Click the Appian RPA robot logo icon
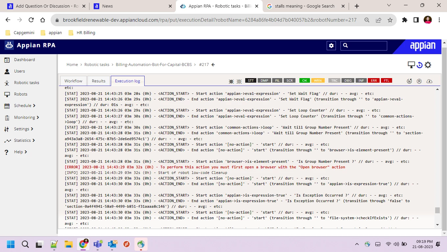 (x=9, y=45)
